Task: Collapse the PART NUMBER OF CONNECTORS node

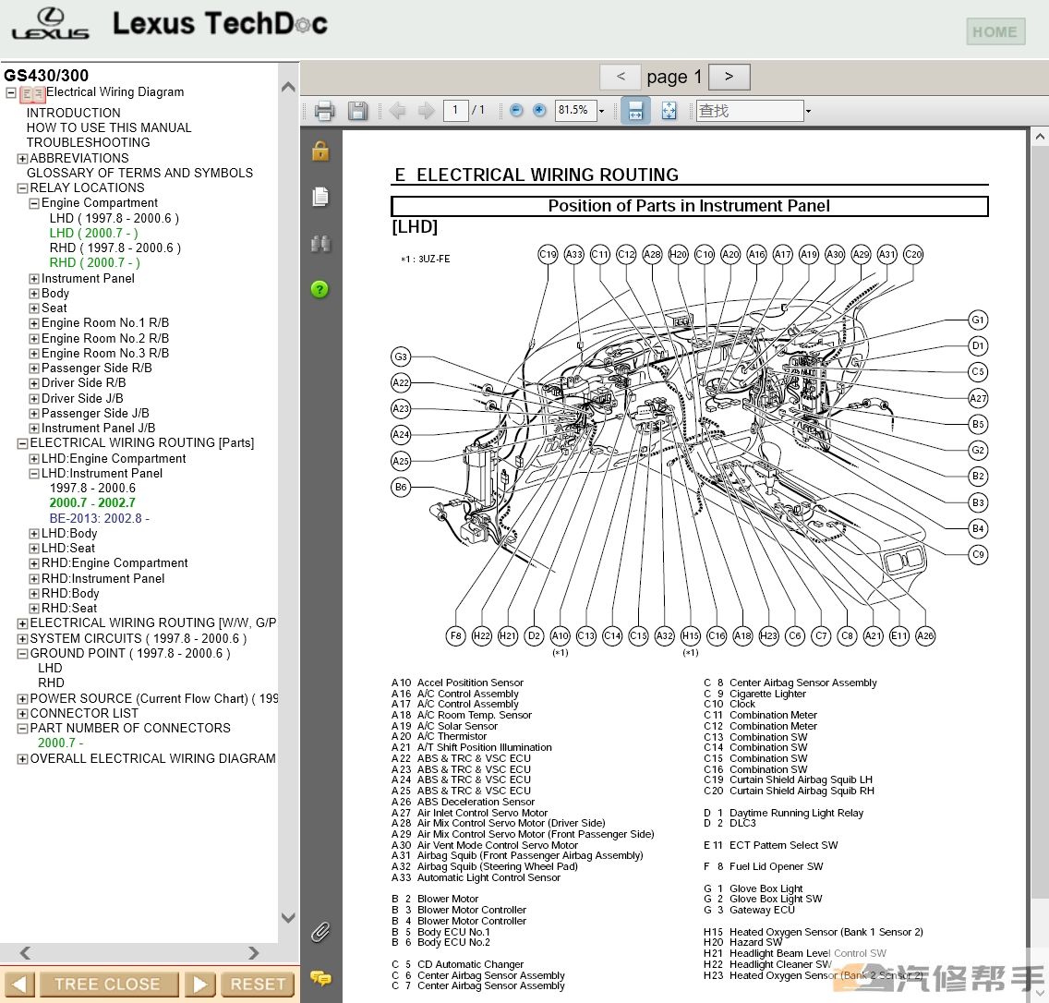Action: click(22, 729)
